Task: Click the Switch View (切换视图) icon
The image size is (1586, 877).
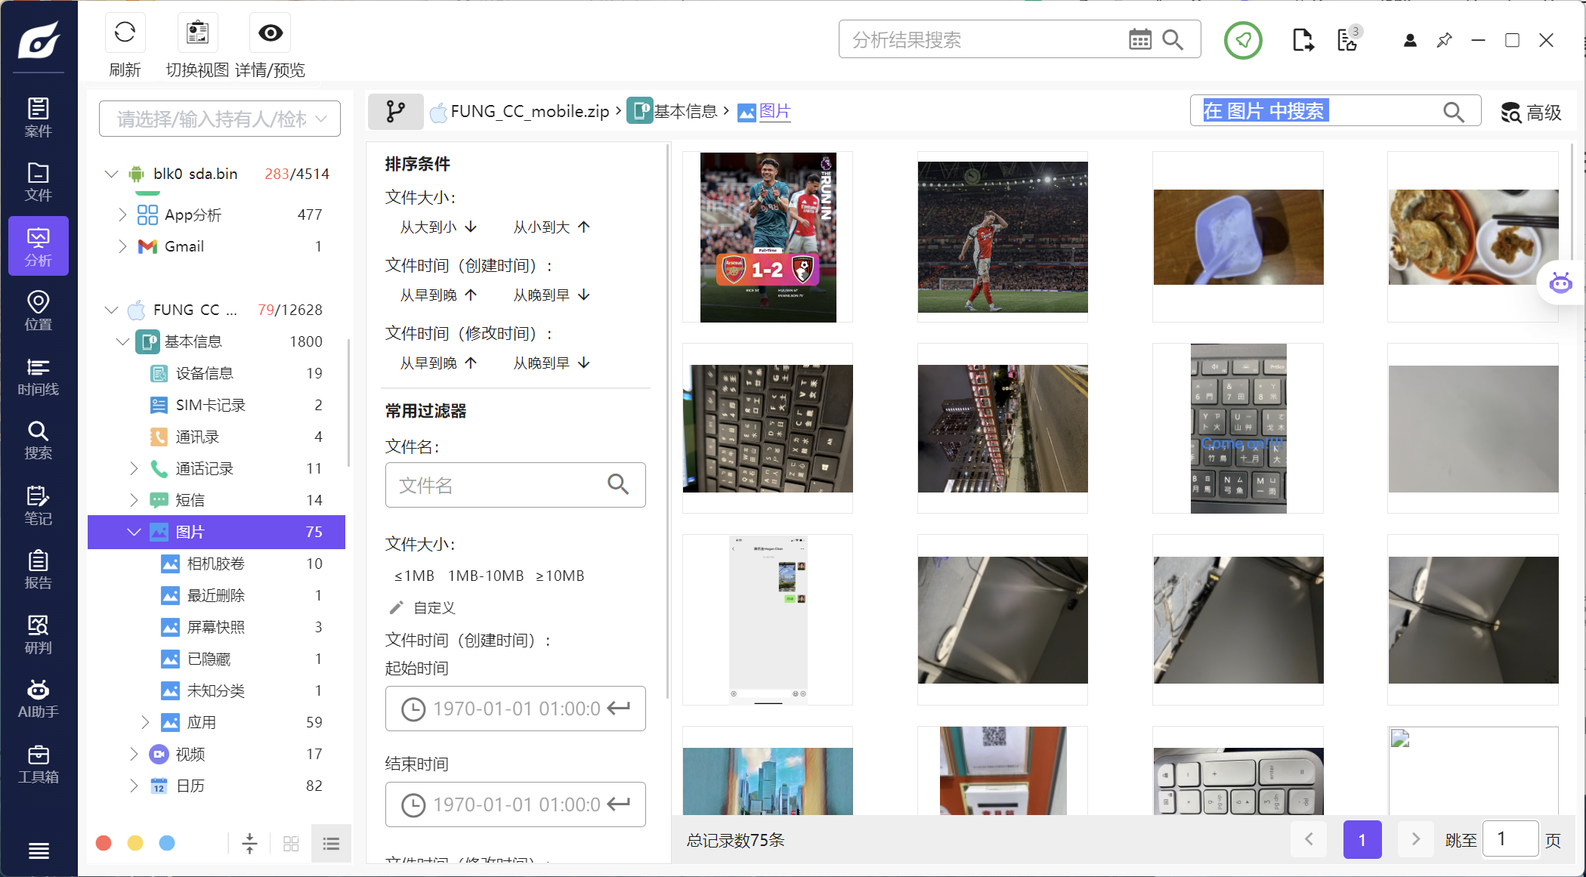Action: pos(197,33)
